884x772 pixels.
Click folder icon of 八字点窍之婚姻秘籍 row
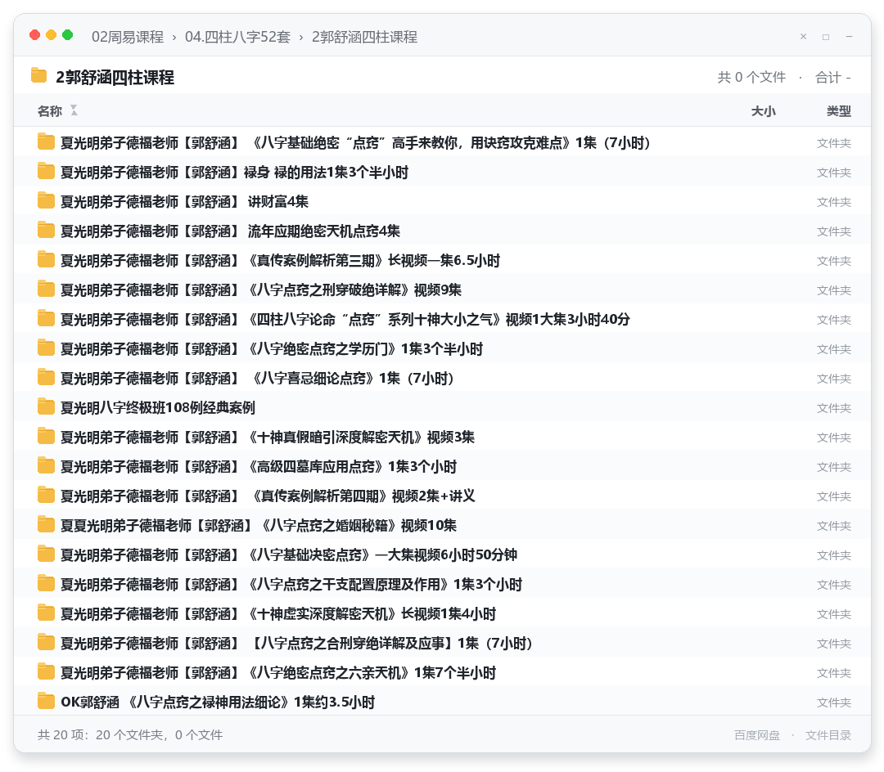(46, 525)
